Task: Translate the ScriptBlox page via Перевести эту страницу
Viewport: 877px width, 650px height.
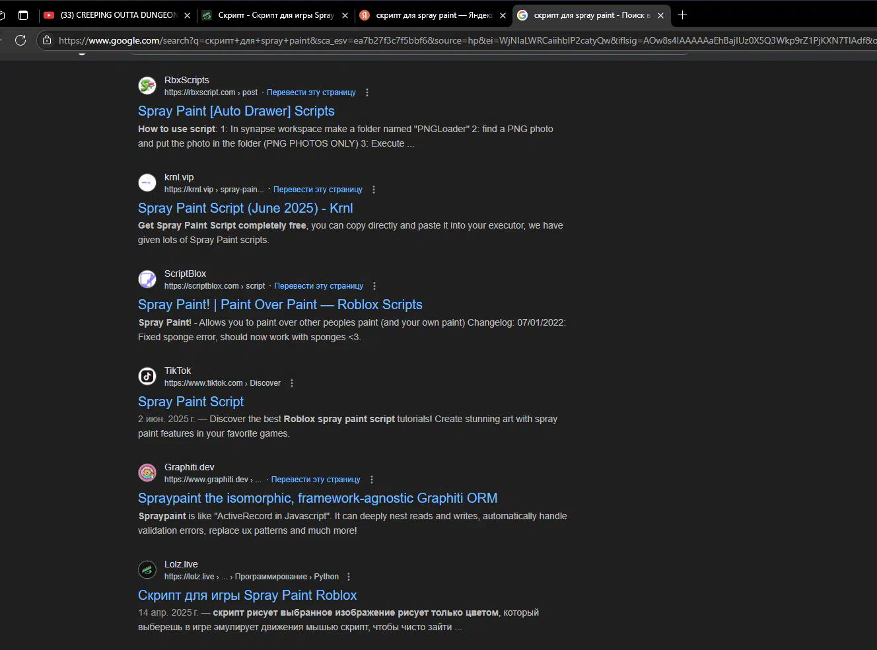Action: point(319,286)
